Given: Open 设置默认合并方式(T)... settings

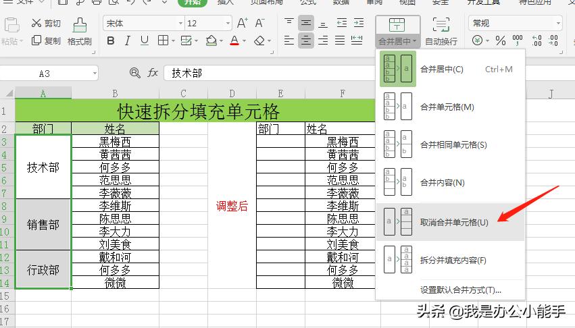Looking at the screenshot, I should tap(461, 290).
